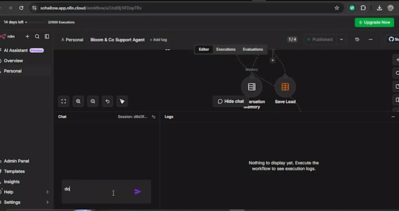
Task: Bookmark this page with the star icon
Action: pyautogui.click(x=337, y=8)
